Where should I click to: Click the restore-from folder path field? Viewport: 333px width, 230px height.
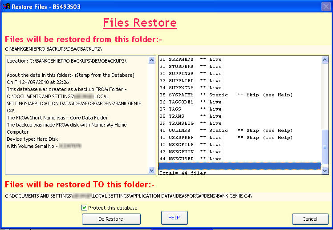167,49
